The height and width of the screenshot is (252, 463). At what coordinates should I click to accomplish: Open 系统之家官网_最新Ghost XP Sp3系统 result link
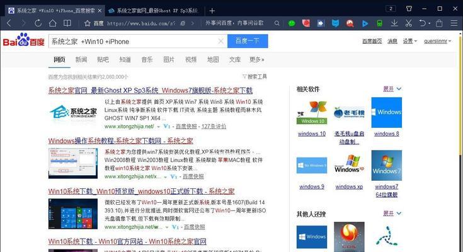[151, 90]
